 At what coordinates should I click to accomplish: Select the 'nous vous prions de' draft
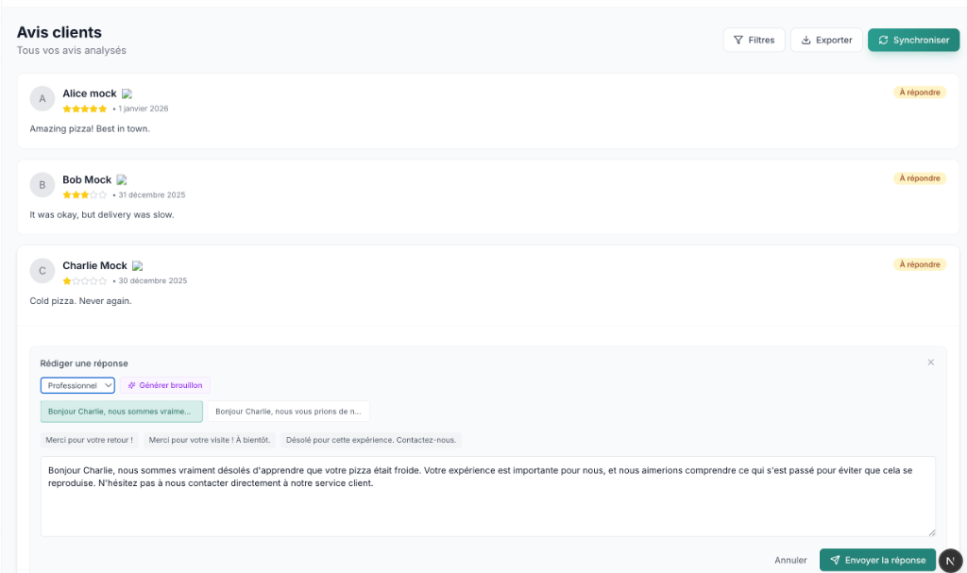click(288, 412)
